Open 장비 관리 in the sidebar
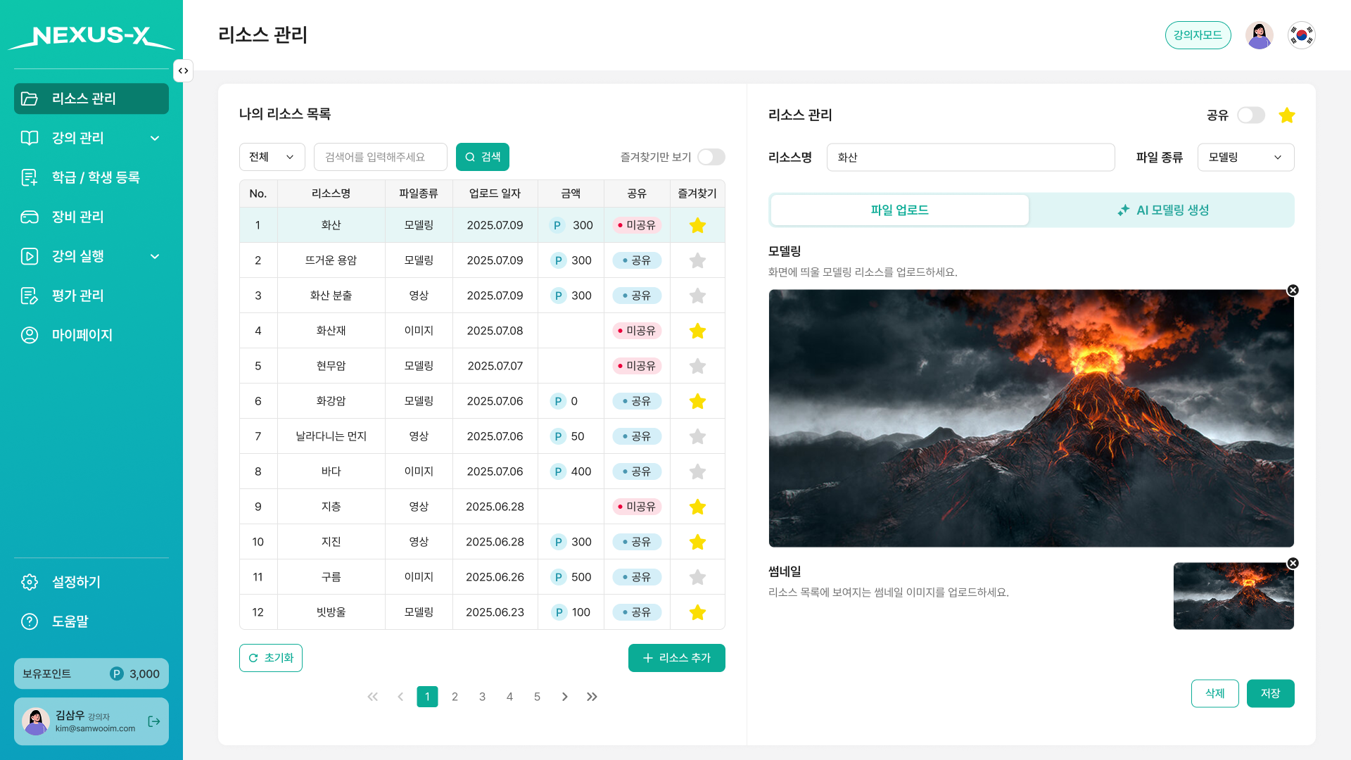1351x760 pixels. tap(77, 217)
